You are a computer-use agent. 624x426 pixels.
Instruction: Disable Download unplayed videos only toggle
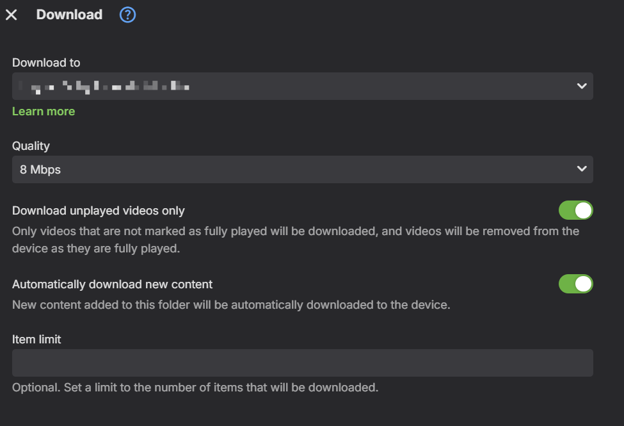pos(576,210)
